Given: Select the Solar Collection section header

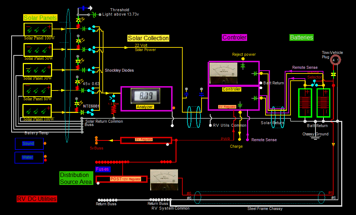Looking at the screenshot, I should point(148,38).
